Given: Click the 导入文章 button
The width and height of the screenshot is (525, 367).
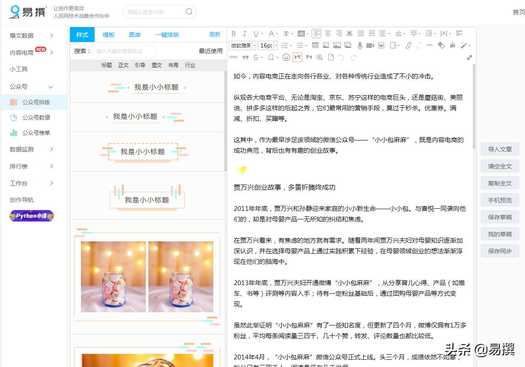Looking at the screenshot, I should point(500,149).
